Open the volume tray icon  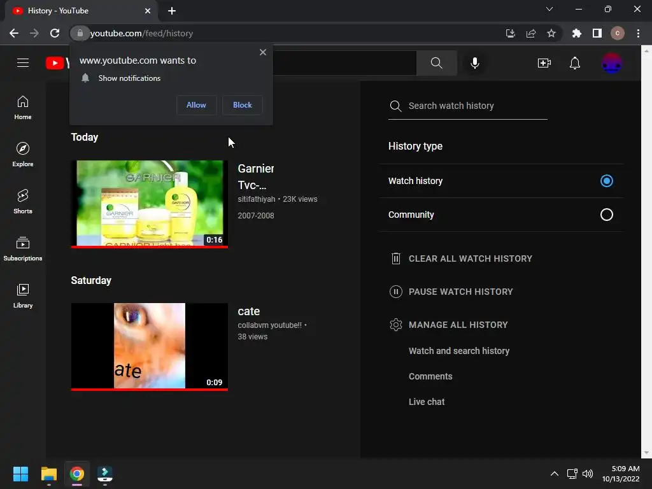(x=587, y=474)
